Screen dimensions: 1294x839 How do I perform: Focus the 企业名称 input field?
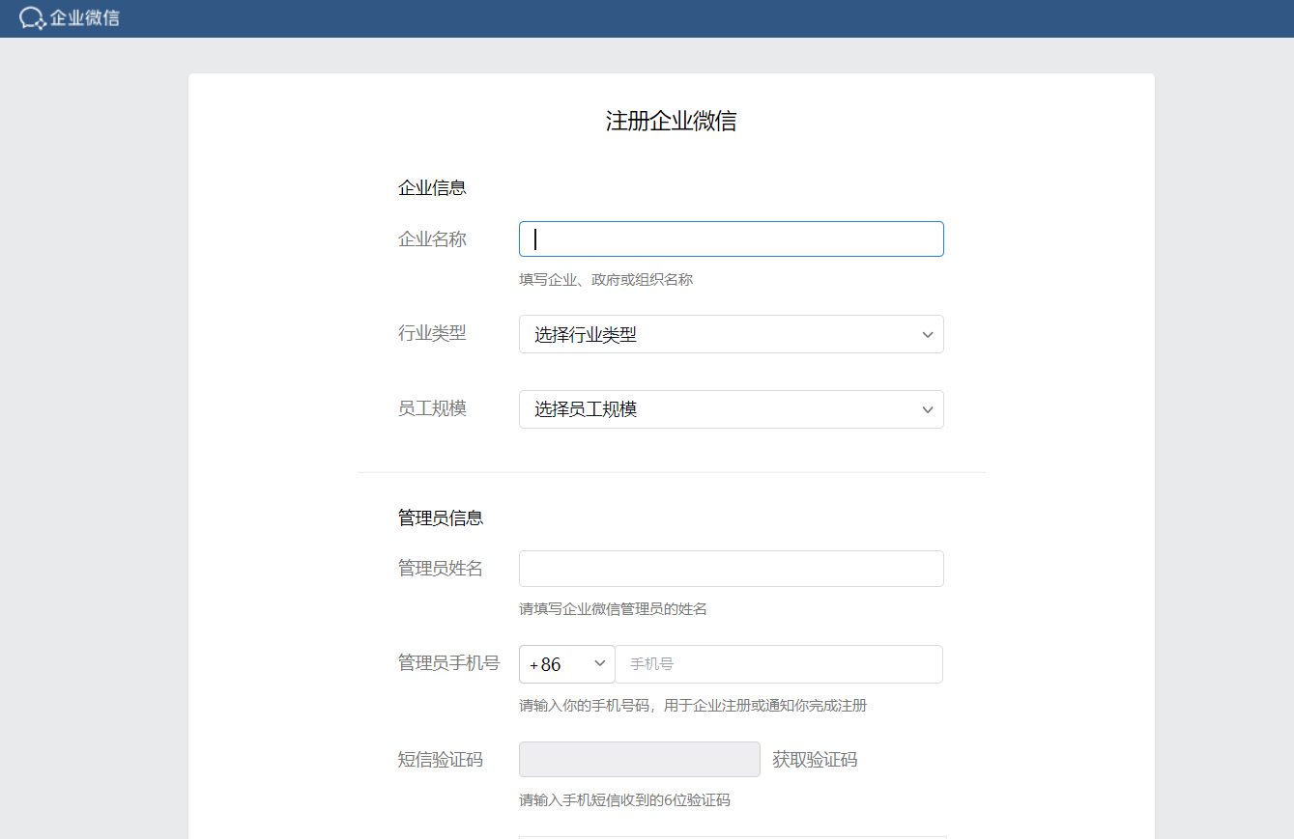[731, 239]
